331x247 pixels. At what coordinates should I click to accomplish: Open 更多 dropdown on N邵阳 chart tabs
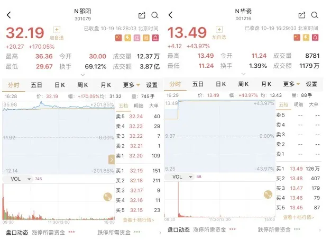(x=132, y=85)
